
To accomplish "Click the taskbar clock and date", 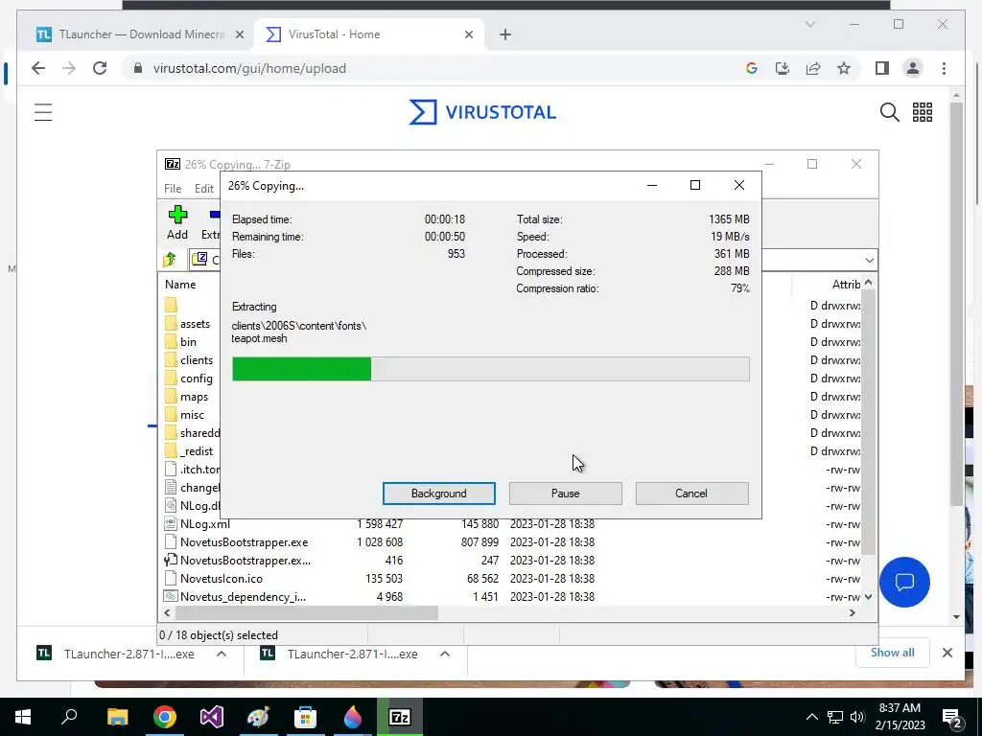I will click(900, 717).
